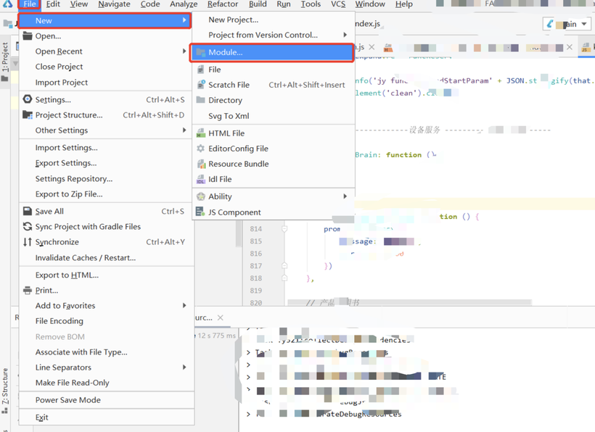This screenshot has height=432, width=595.
Task: Expand the Line Separators submenu arrow
Action: [184, 367]
